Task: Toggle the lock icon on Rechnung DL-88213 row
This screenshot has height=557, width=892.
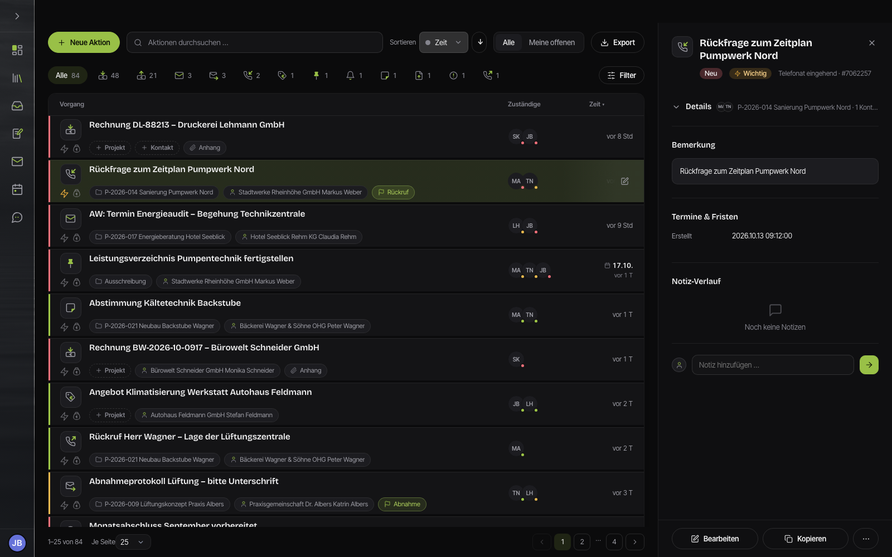Action: click(77, 149)
